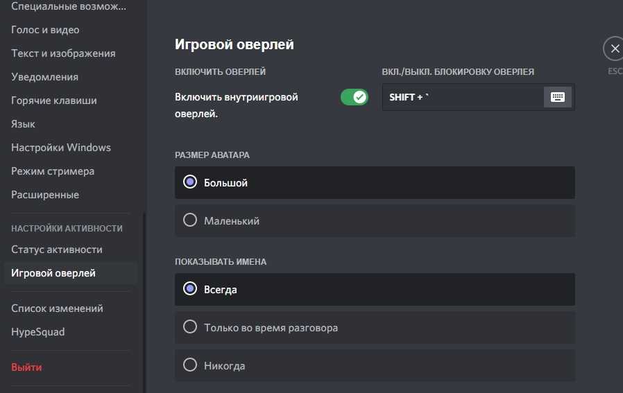Screen dimensions: 623x393
Task: Go to Уведомления settings
Action: (x=44, y=77)
